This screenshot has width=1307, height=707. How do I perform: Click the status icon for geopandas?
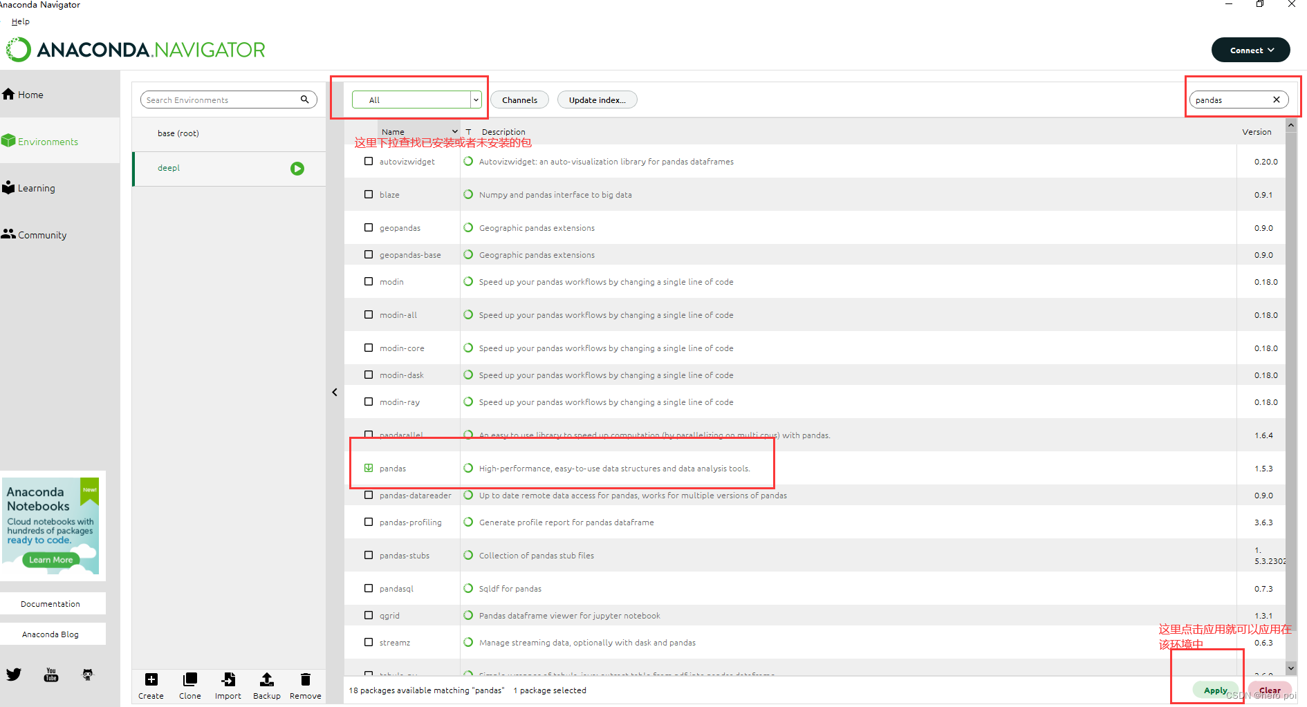click(x=468, y=227)
